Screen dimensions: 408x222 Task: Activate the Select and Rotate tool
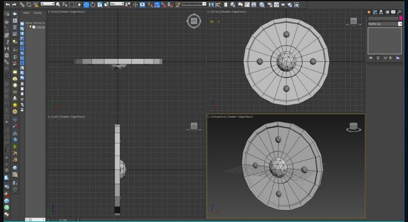(x=93, y=5)
